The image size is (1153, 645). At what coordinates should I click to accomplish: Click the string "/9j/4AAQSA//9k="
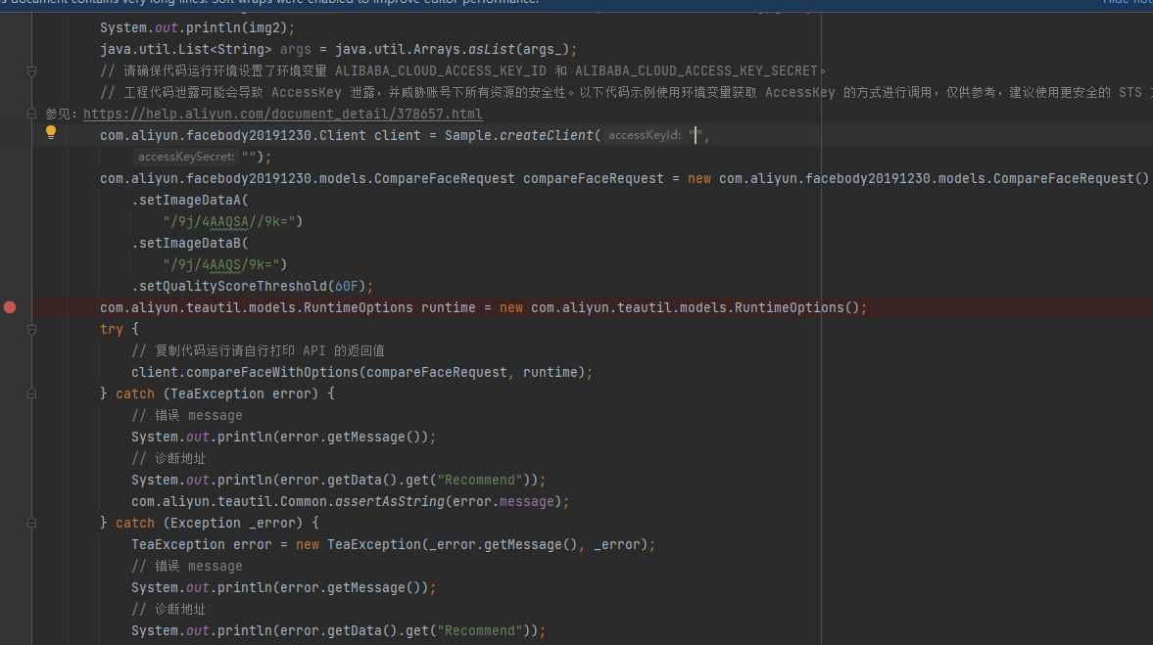[x=228, y=221]
